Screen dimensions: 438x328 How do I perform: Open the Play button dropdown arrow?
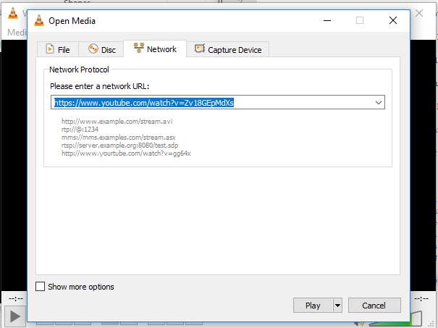[x=337, y=306]
